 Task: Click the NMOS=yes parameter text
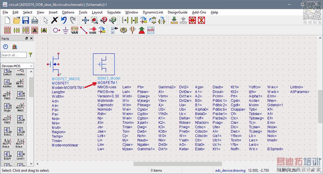107,87
